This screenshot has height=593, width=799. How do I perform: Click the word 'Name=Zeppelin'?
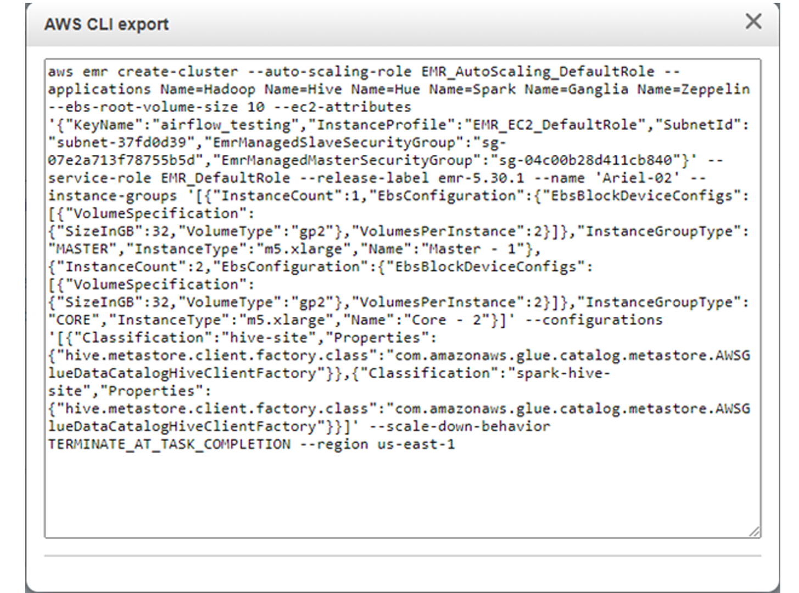click(693, 89)
